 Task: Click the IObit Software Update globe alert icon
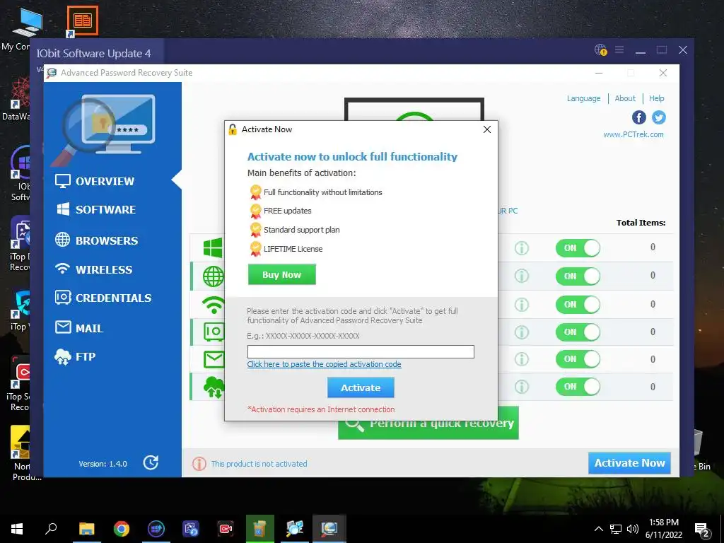click(600, 49)
